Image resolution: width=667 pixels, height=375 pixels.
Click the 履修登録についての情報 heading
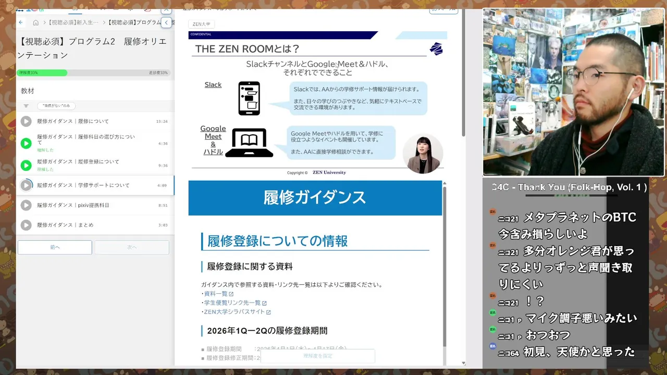pos(278,241)
